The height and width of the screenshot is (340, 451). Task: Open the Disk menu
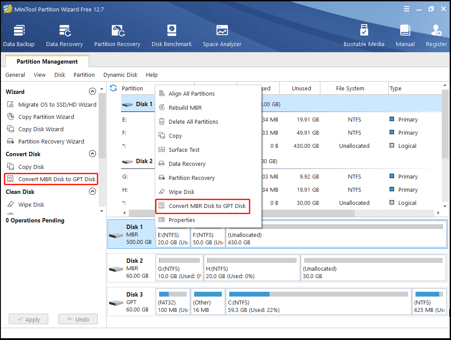(60, 75)
